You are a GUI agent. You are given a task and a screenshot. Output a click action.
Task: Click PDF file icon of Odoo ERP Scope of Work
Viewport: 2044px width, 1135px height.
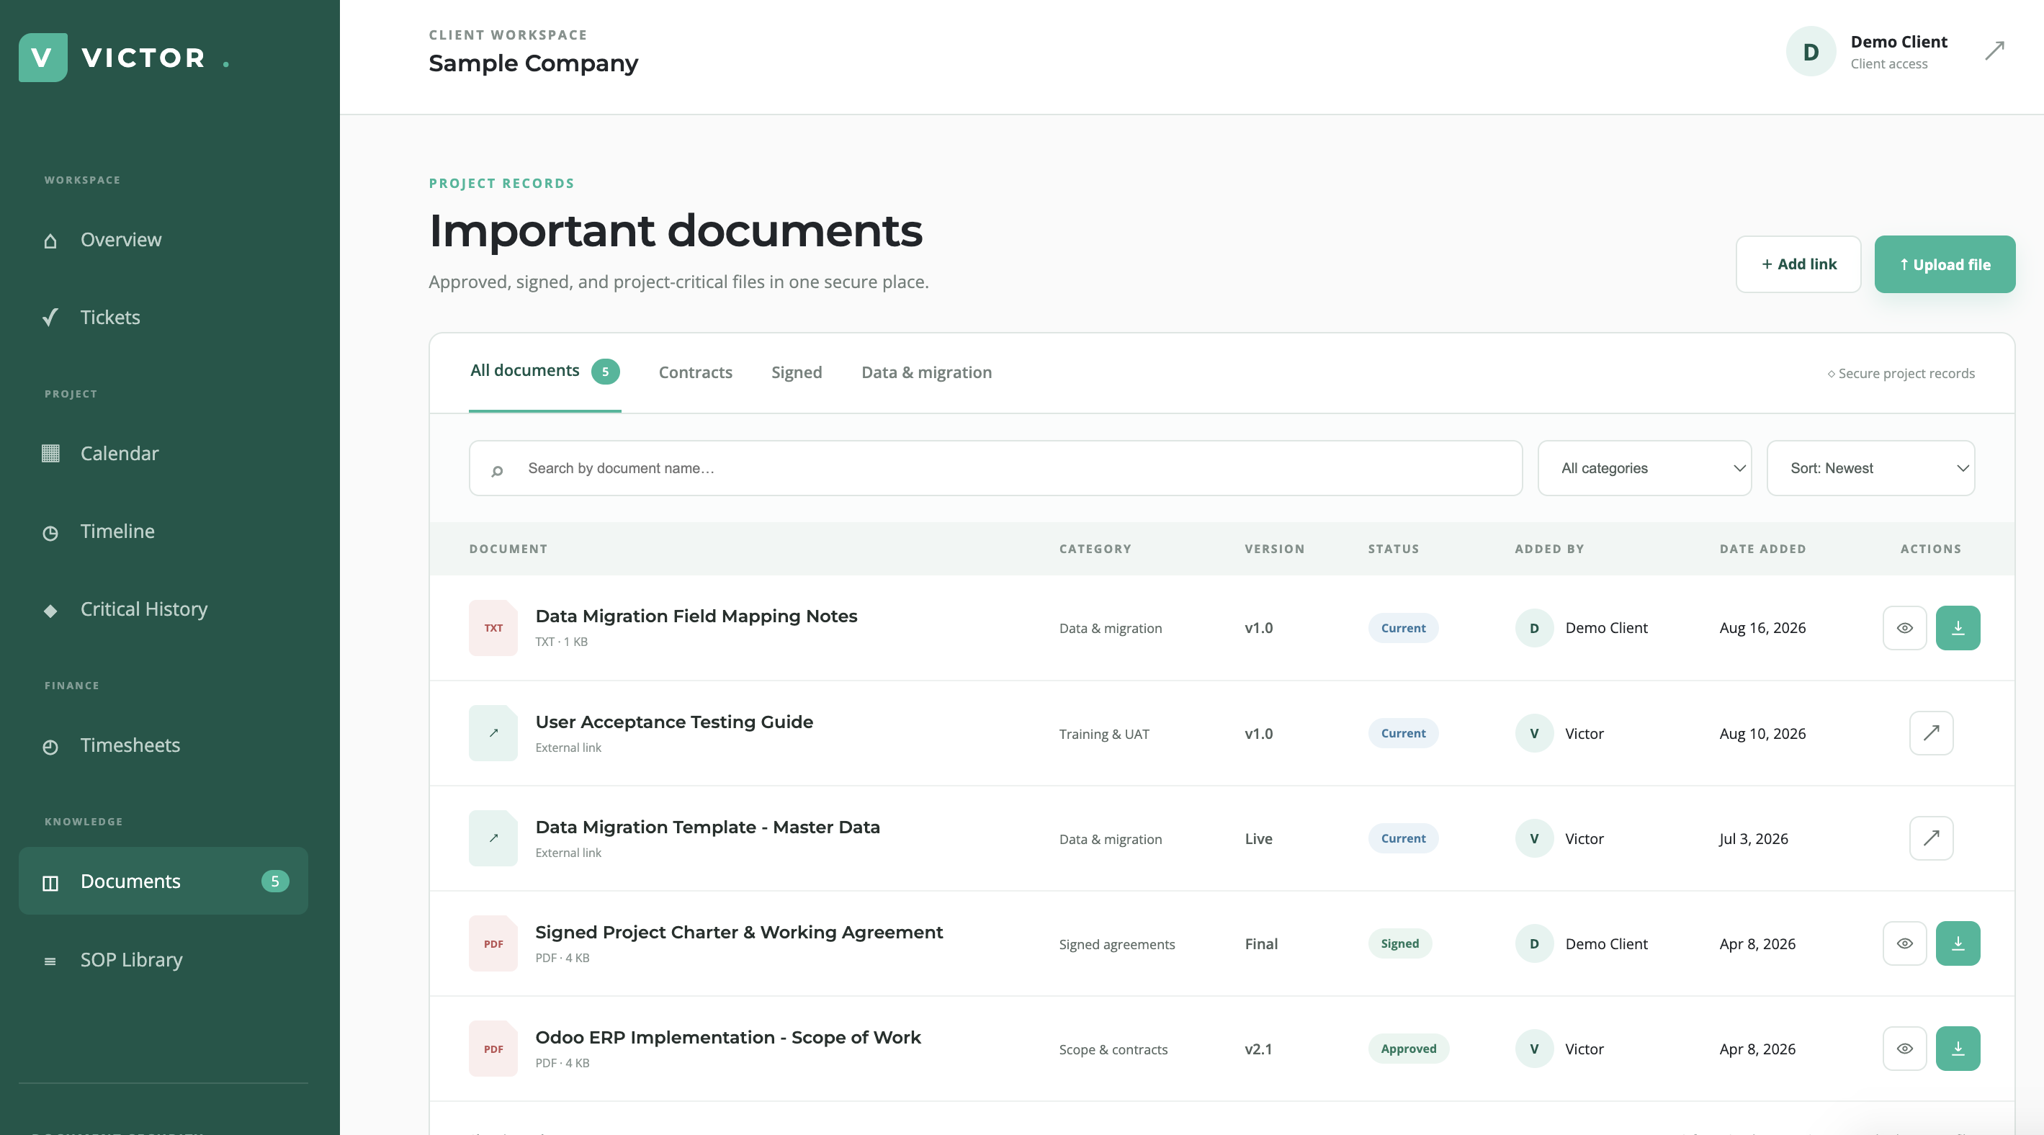click(x=493, y=1049)
